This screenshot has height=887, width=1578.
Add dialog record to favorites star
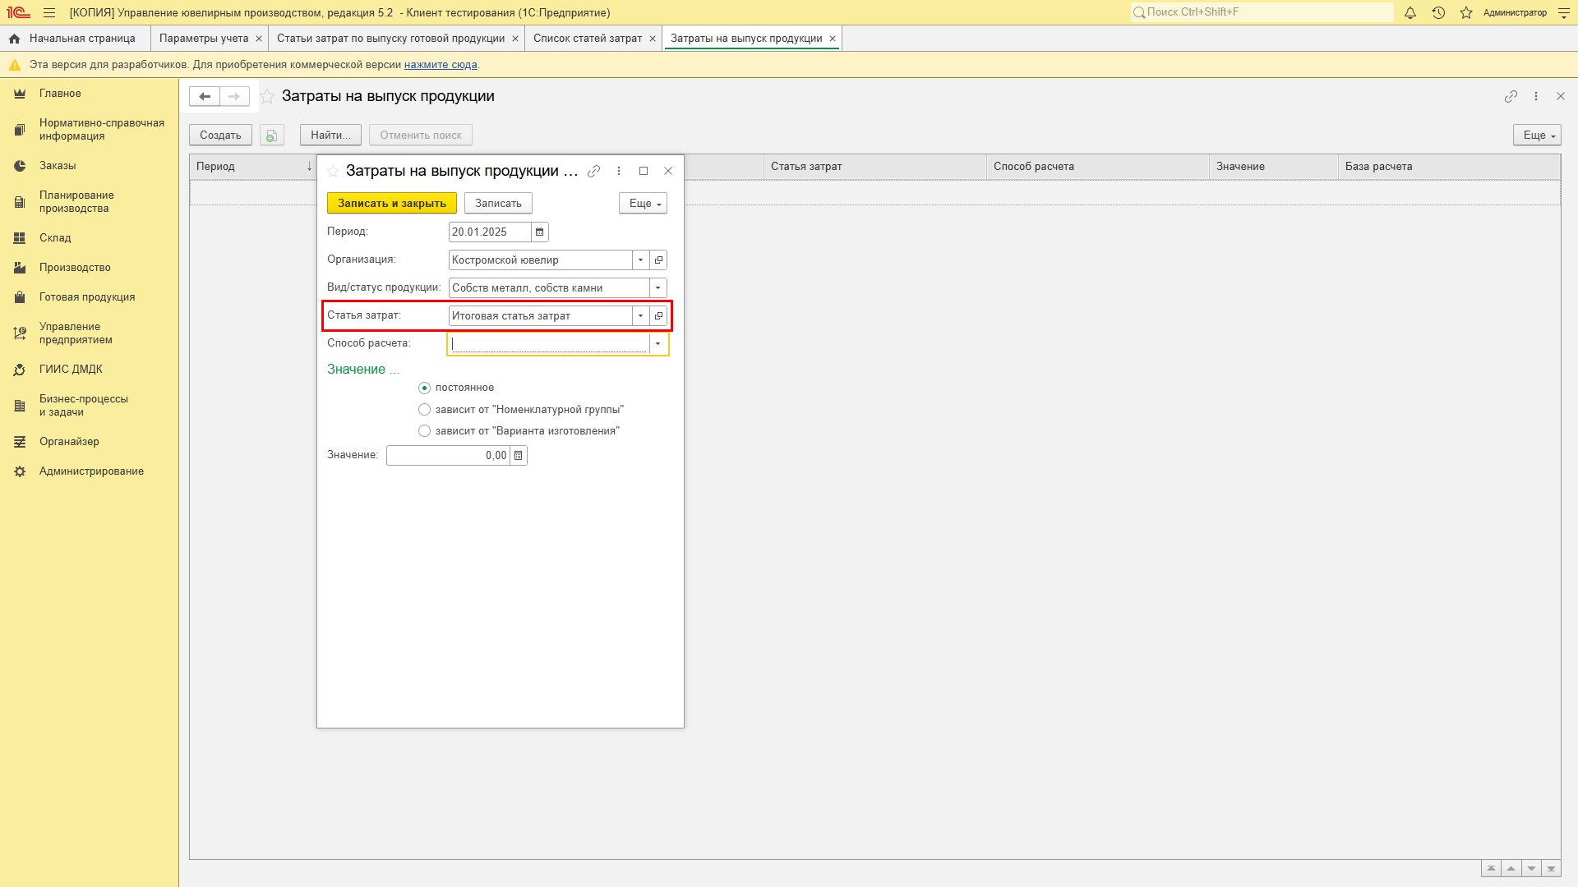(x=333, y=171)
